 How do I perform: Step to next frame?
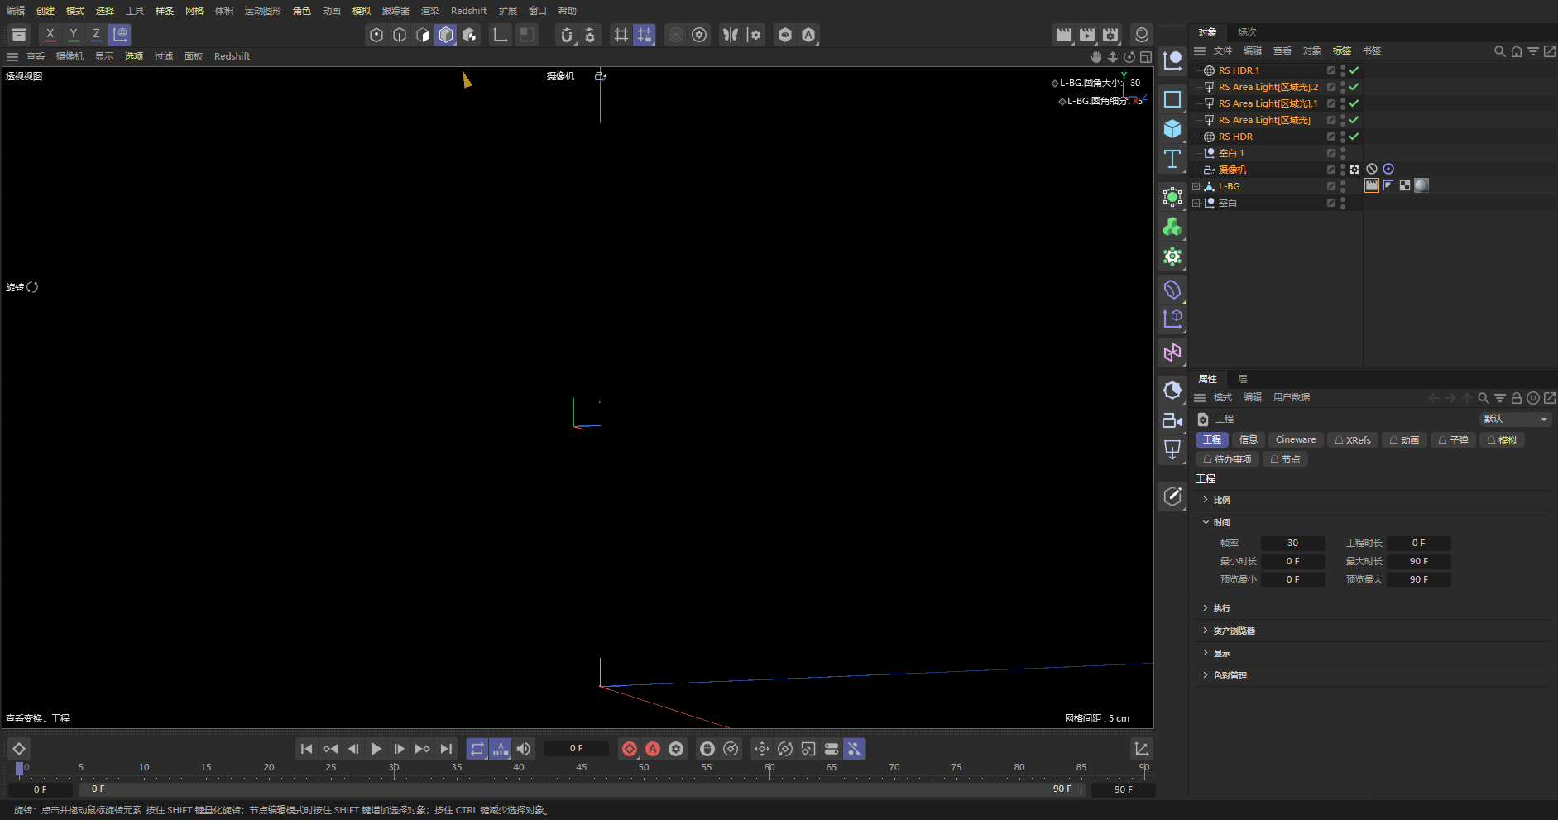(400, 749)
